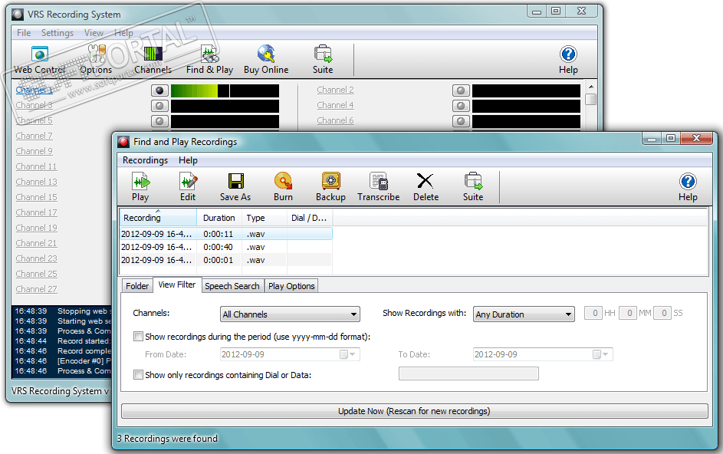Open the Recordings menu

coord(145,160)
